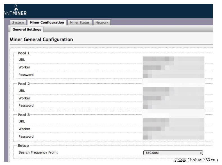Open the System tab
Viewport: 222px width, 165px height.
[x=18, y=23]
